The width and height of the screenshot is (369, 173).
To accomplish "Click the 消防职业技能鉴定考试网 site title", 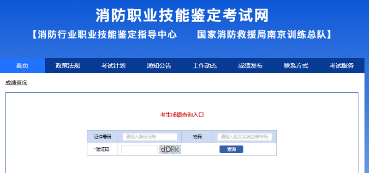I will (x=182, y=16).
